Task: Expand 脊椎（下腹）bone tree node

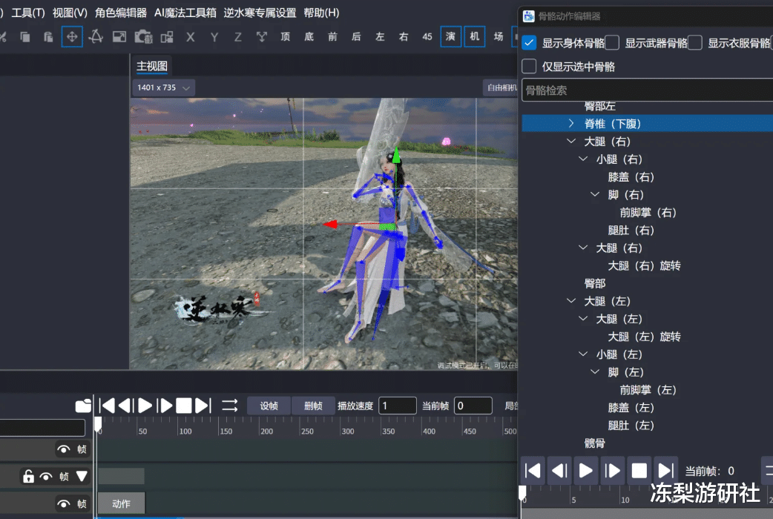Action: tap(571, 123)
